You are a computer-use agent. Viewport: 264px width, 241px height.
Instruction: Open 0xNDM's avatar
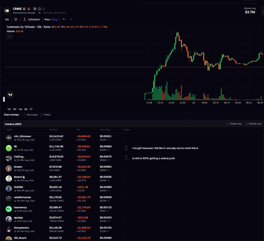click(x=9, y=189)
